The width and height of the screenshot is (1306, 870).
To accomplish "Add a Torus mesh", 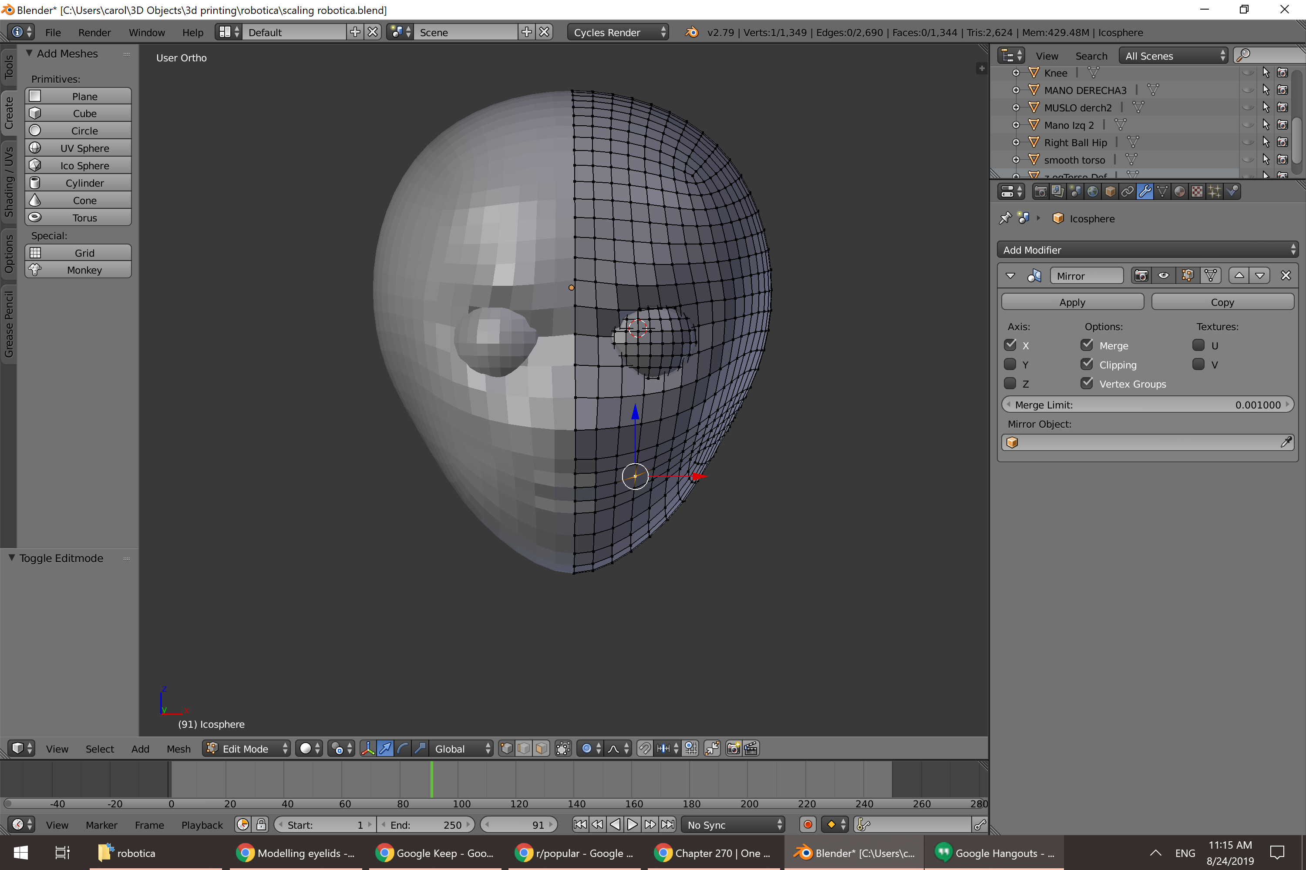I will (x=78, y=218).
